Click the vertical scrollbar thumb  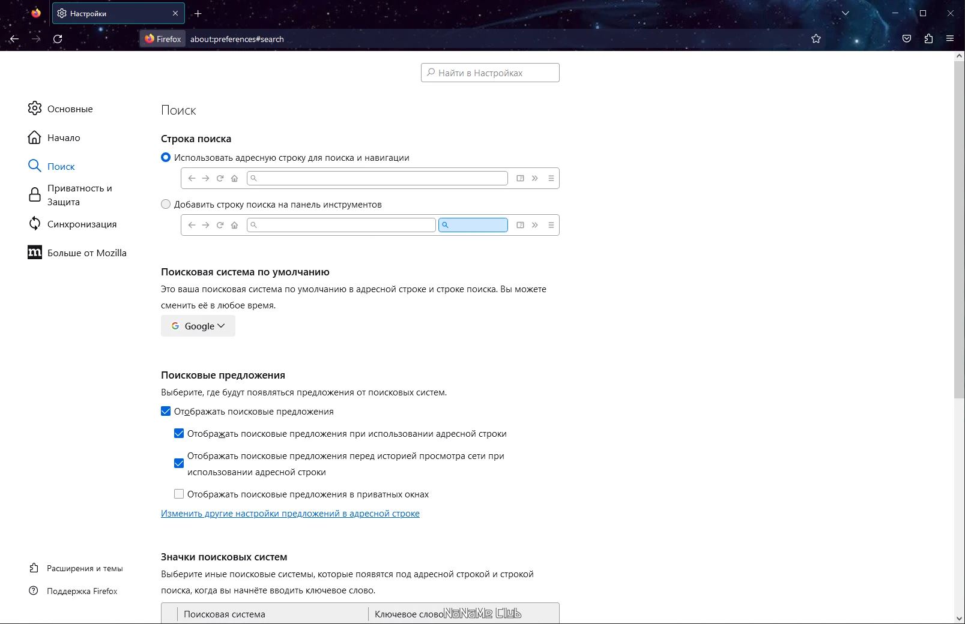(959, 230)
